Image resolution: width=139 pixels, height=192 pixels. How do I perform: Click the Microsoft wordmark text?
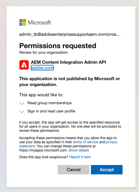coord(39,23)
